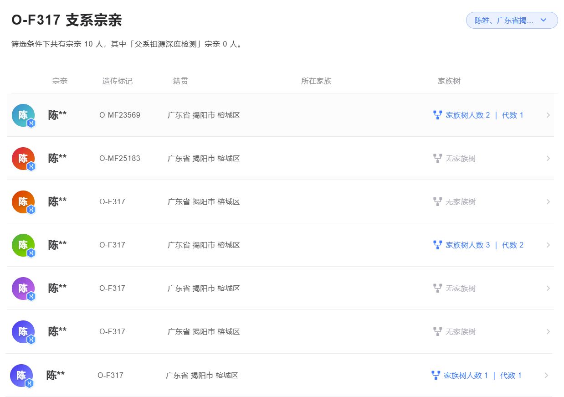Click family tree icon beside 家族树人数 3
The height and width of the screenshot is (397, 564).
point(437,245)
